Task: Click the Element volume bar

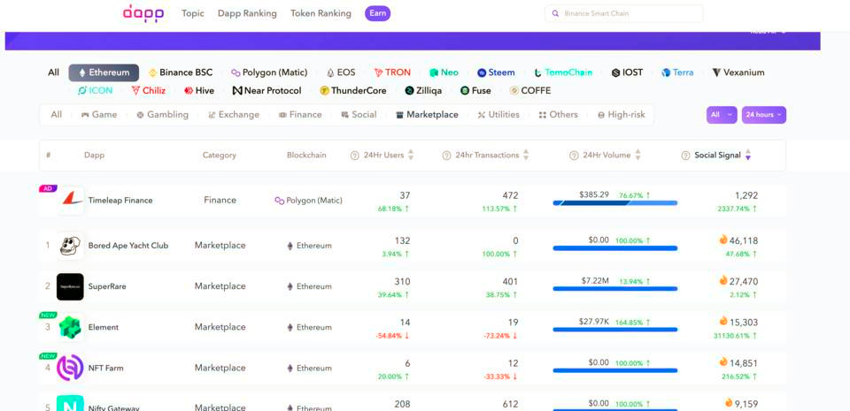Action: [x=614, y=330]
